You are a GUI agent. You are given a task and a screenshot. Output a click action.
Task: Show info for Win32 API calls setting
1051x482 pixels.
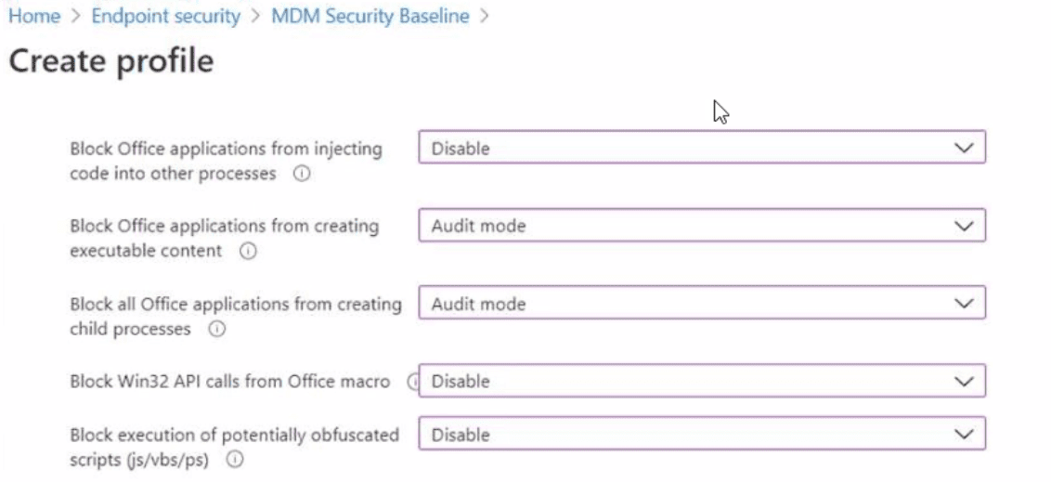(x=413, y=381)
